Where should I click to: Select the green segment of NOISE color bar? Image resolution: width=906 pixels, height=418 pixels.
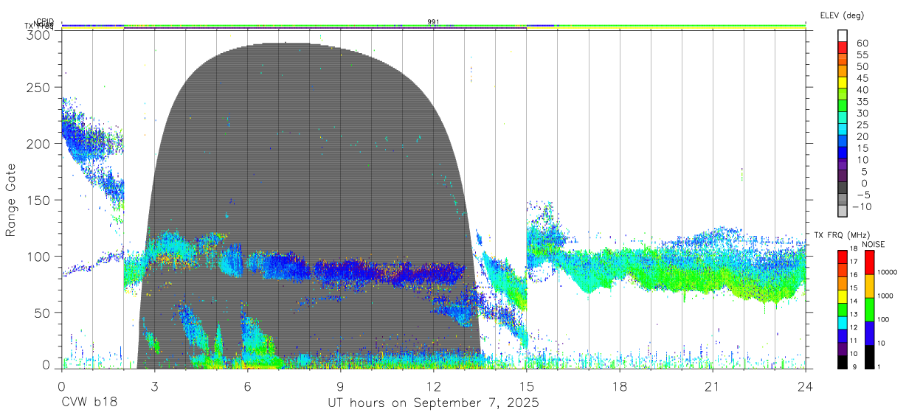[868, 309]
